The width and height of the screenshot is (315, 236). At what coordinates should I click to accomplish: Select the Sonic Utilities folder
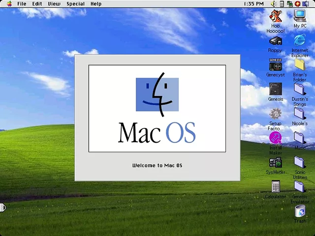[300, 162]
